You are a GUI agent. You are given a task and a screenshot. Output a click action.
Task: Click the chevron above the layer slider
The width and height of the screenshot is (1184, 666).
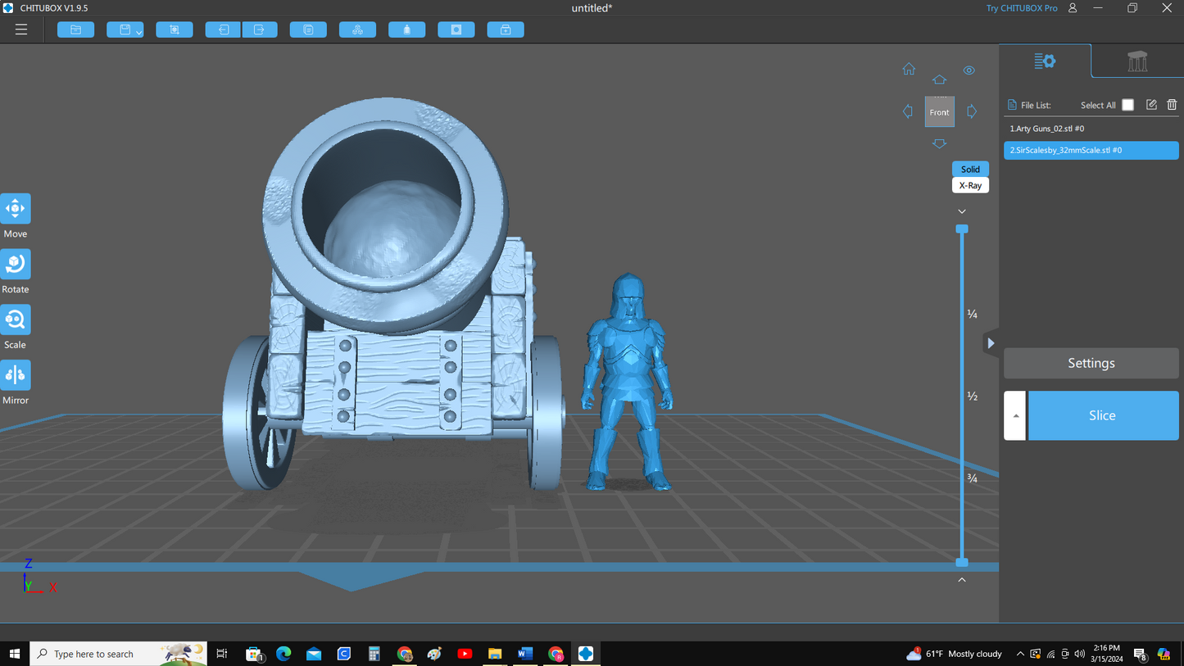pos(962,211)
